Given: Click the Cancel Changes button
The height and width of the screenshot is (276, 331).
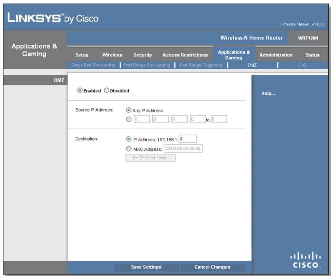Looking at the screenshot, I should coord(212,267).
